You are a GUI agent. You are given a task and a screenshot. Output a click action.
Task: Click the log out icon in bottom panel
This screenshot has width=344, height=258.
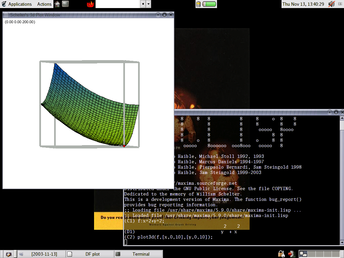point(291,254)
